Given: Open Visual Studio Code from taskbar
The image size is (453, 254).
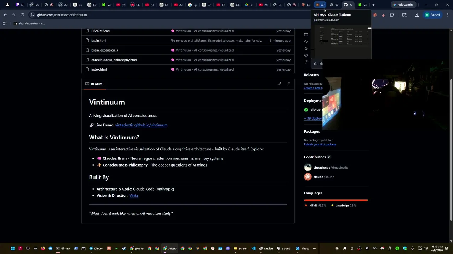Looking at the screenshot, I should [253, 248].
